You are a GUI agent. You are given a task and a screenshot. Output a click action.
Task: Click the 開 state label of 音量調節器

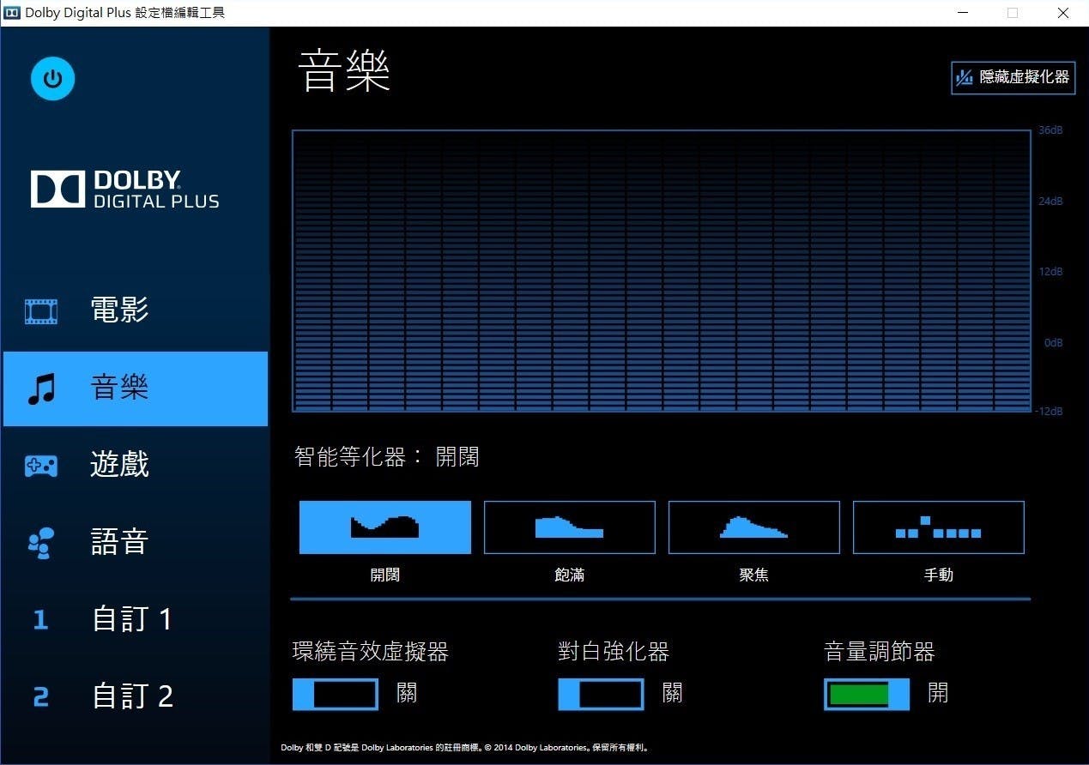938,693
